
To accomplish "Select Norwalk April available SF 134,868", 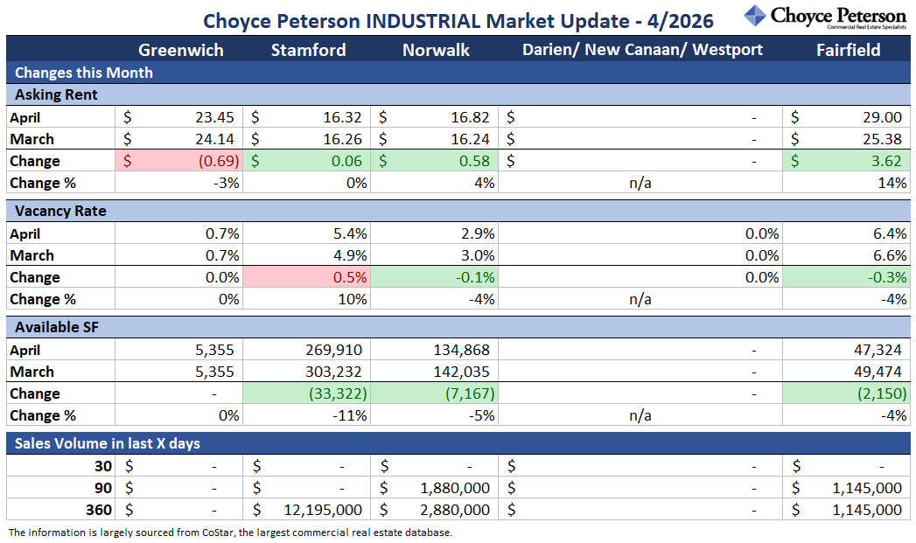I will coord(434,350).
